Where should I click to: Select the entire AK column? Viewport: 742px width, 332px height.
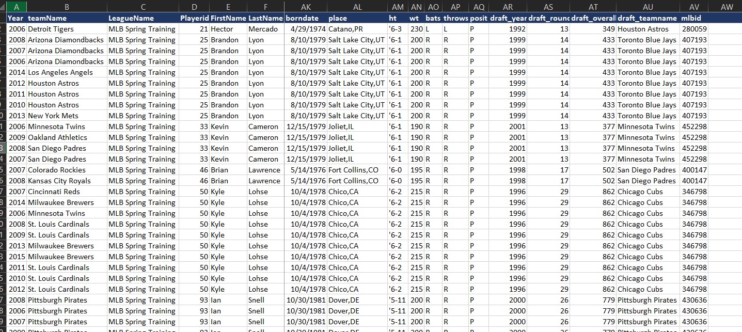[x=306, y=7]
